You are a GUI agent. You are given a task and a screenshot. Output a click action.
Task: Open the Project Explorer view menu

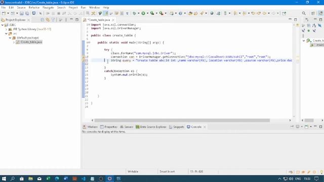(x=66, y=20)
